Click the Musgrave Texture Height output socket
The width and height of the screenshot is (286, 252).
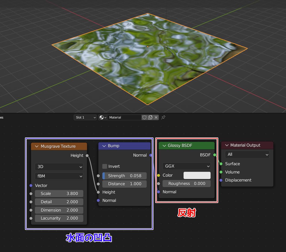pos(87,155)
